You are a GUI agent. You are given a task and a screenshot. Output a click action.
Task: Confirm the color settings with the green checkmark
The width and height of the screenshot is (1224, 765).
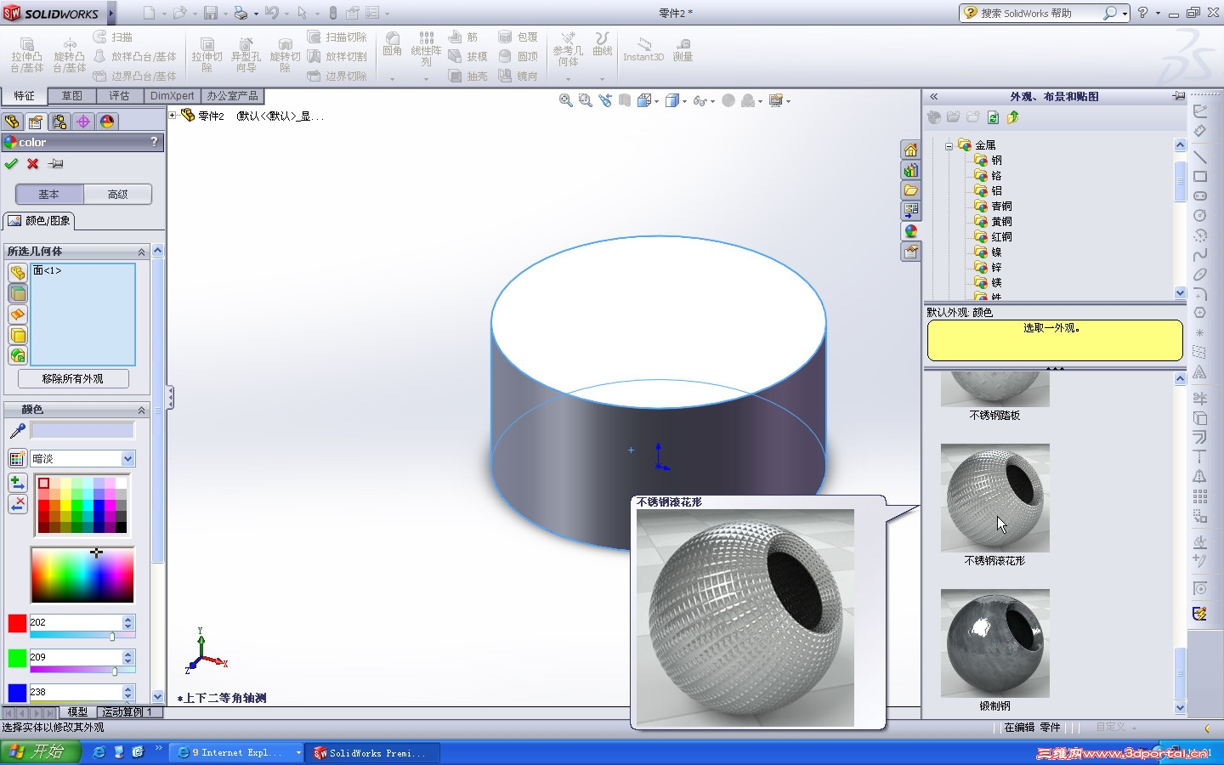(11, 164)
